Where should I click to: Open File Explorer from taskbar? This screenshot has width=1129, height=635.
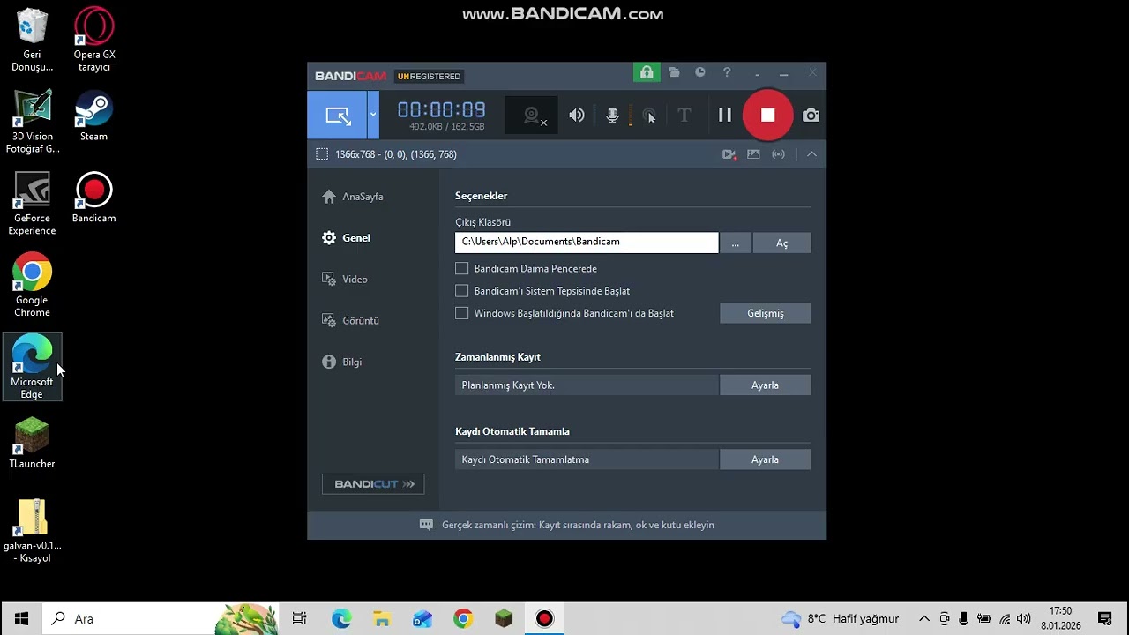(x=382, y=619)
